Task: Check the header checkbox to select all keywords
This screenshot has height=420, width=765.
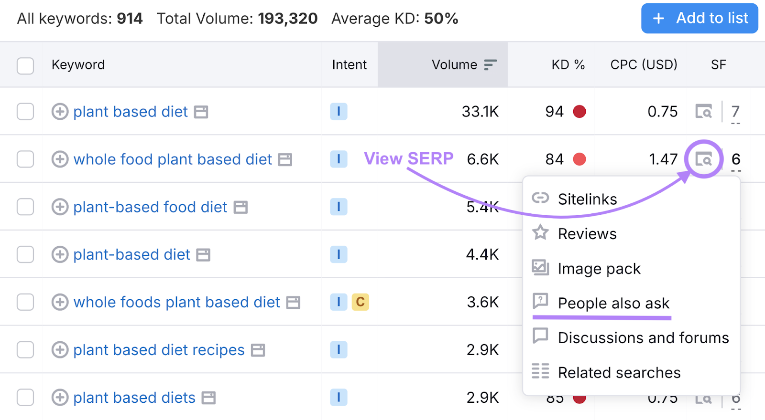Action: click(25, 65)
